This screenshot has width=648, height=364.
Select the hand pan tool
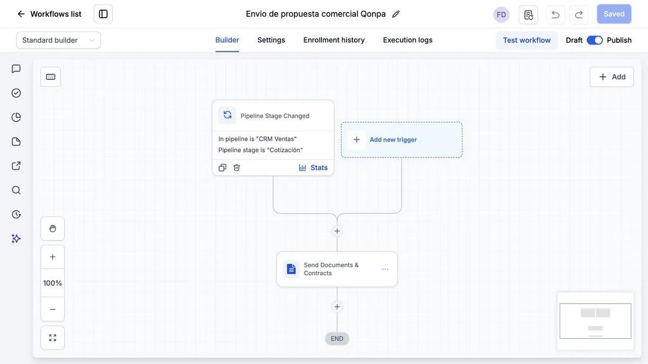coord(52,229)
